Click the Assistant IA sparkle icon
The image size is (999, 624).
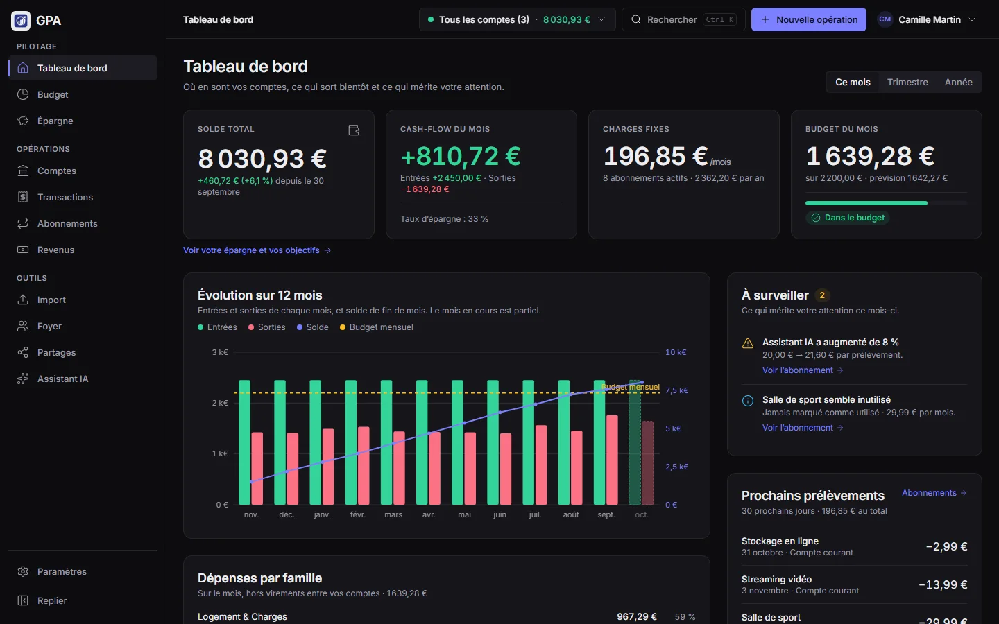click(23, 379)
